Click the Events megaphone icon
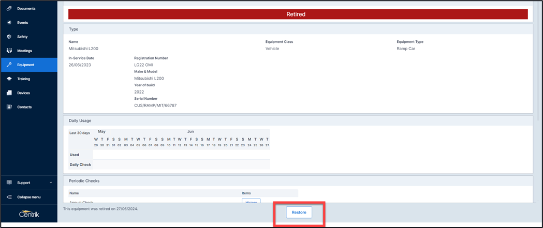The height and width of the screenshot is (228, 543). pyautogui.click(x=9, y=22)
